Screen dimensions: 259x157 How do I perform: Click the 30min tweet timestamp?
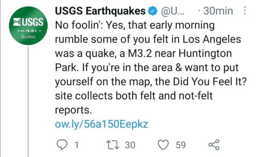coord(218,11)
